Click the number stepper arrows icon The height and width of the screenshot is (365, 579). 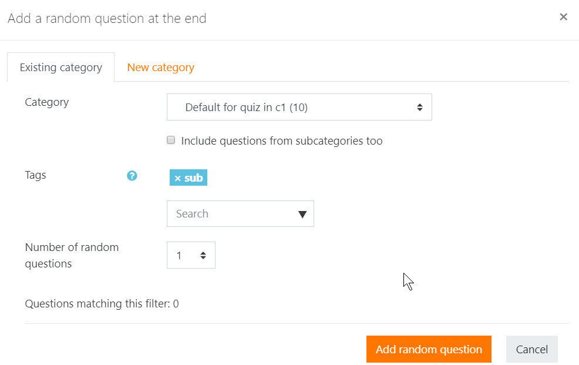tap(203, 255)
